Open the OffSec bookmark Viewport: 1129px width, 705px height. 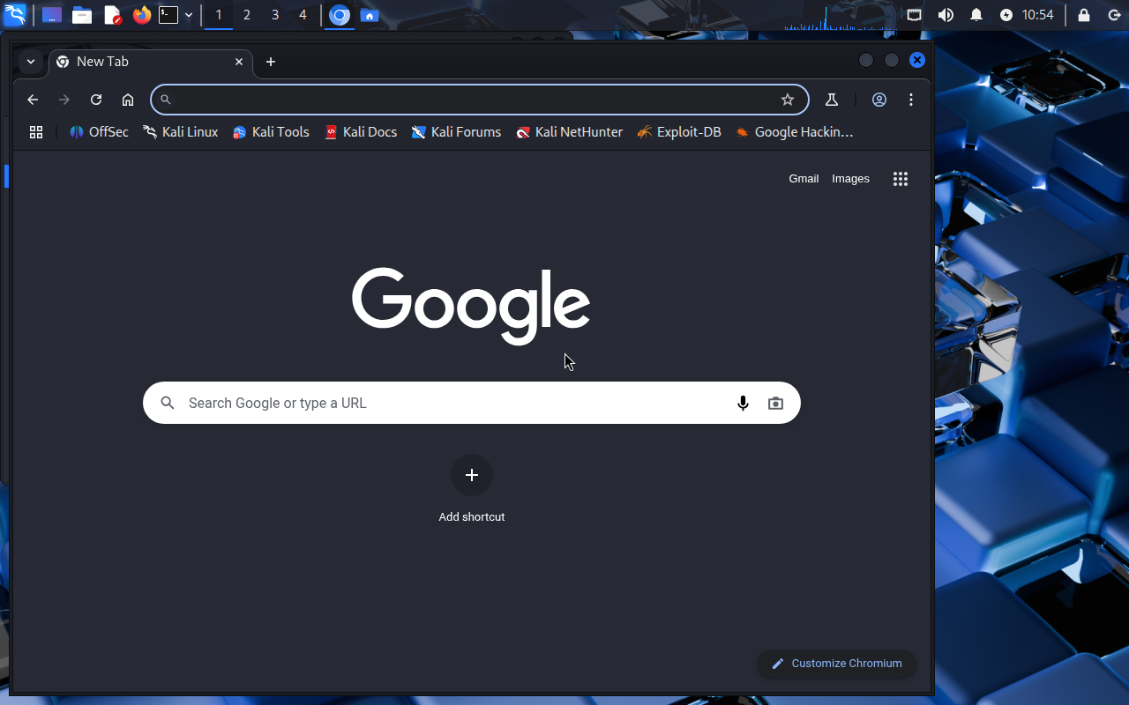coord(99,132)
